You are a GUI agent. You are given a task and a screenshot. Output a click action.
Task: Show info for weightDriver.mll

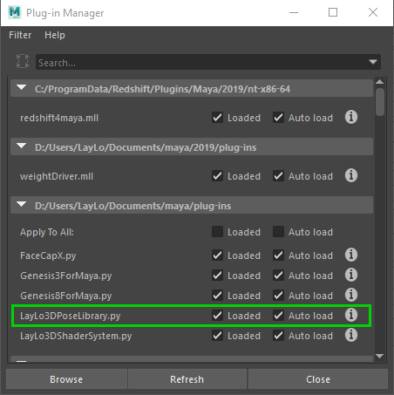pyautogui.click(x=351, y=175)
